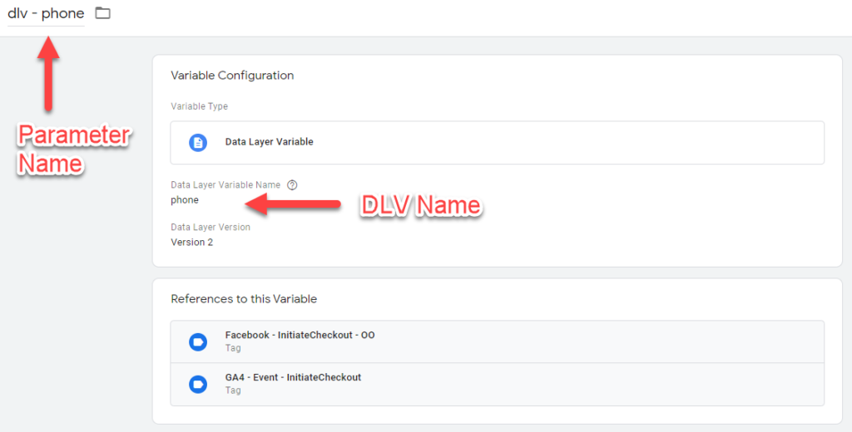Click the Facebook InitiateCheckout tag icon
The width and height of the screenshot is (852, 432).
click(x=197, y=341)
